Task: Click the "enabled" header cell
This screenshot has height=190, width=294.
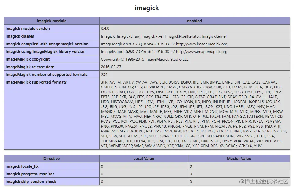Action: coord(194,21)
